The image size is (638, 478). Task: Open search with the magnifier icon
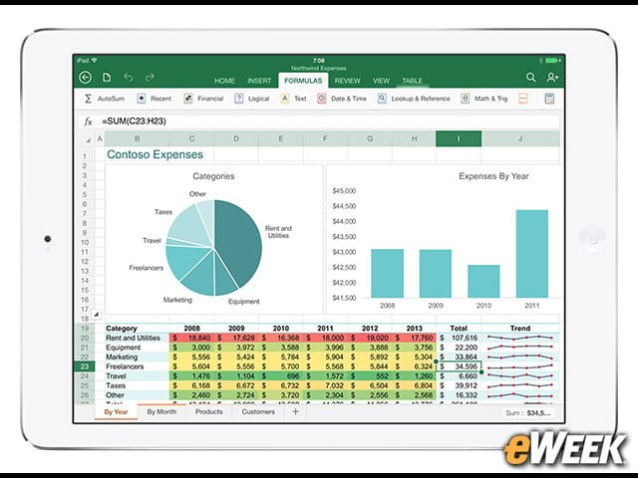[x=530, y=78]
